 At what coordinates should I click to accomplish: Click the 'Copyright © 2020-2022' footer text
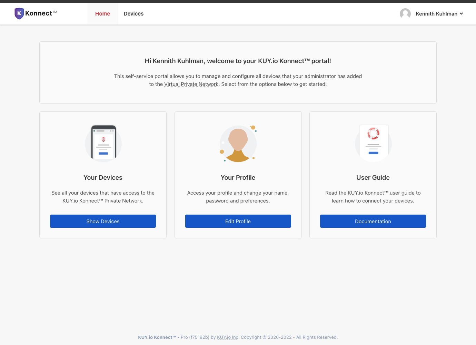click(x=266, y=337)
